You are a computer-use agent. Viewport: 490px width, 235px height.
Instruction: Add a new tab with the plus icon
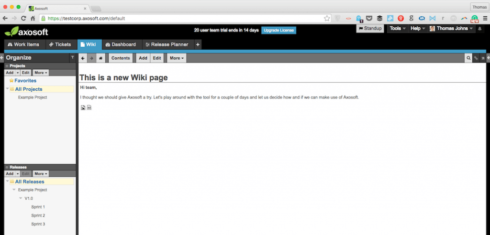tap(198, 44)
